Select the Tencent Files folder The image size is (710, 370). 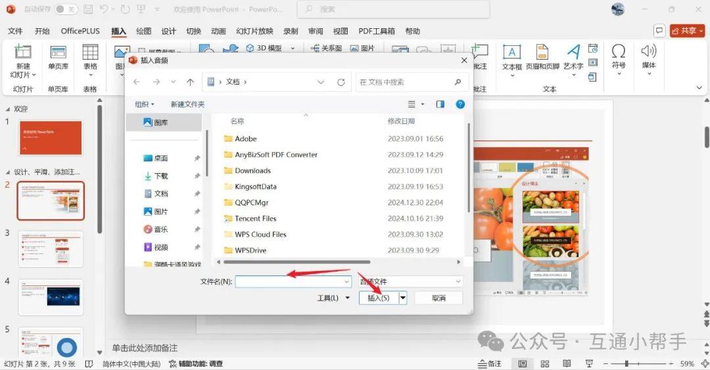tap(255, 218)
